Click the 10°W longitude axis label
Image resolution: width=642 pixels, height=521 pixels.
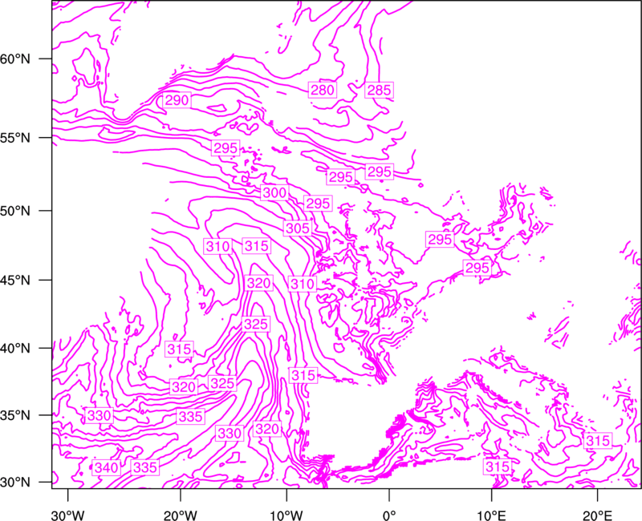click(x=286, y=515)
